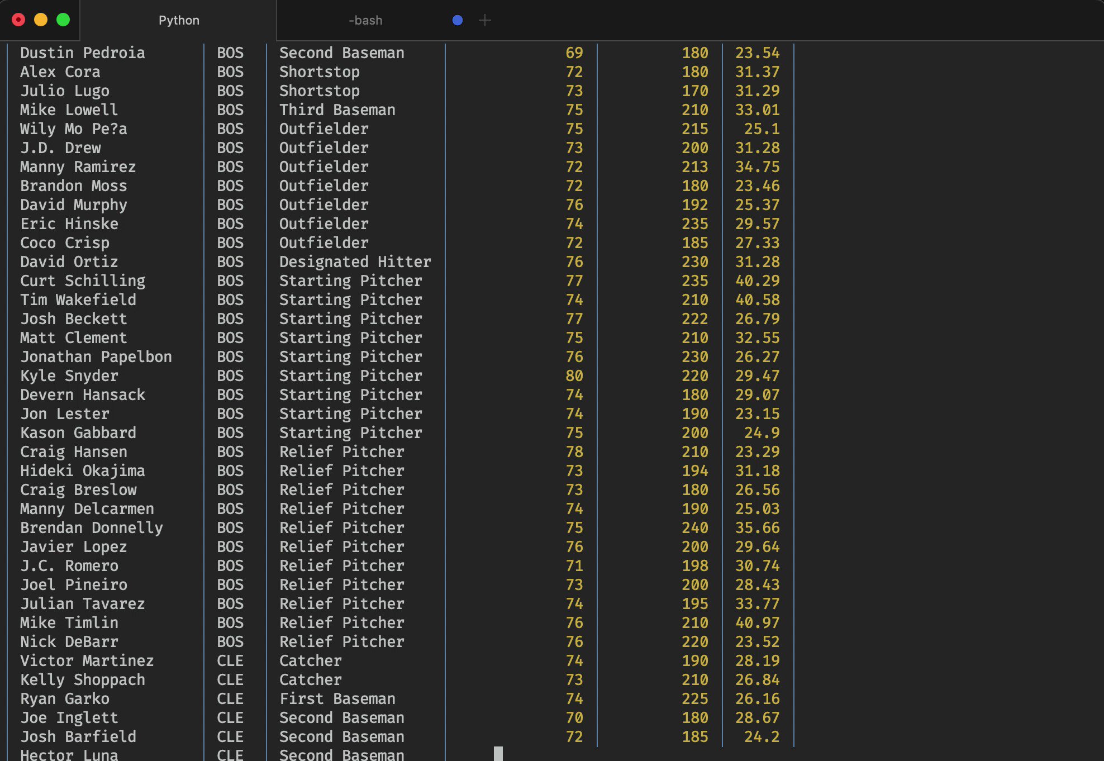Click Kyle Snyder height value 80
Viewport: 1104px width, 761px height.
click(x=575, y=375)
